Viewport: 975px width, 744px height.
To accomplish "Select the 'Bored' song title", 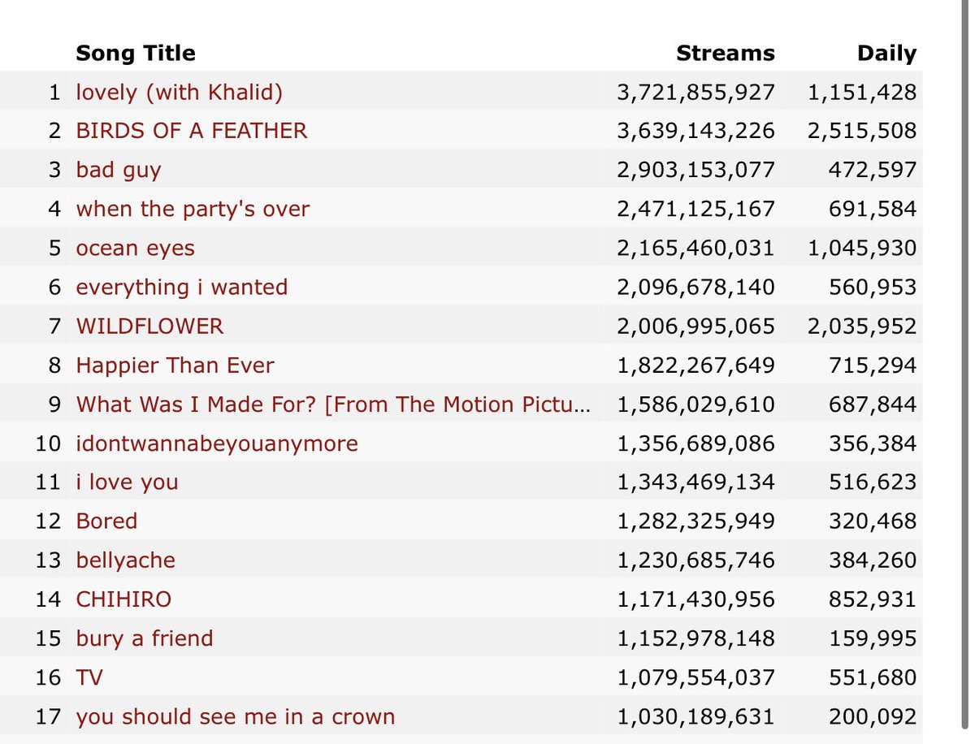I will coord(106,521).
